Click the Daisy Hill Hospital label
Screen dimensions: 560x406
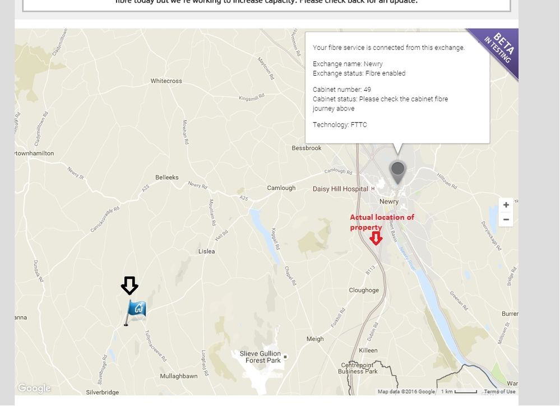pos(340,189)
